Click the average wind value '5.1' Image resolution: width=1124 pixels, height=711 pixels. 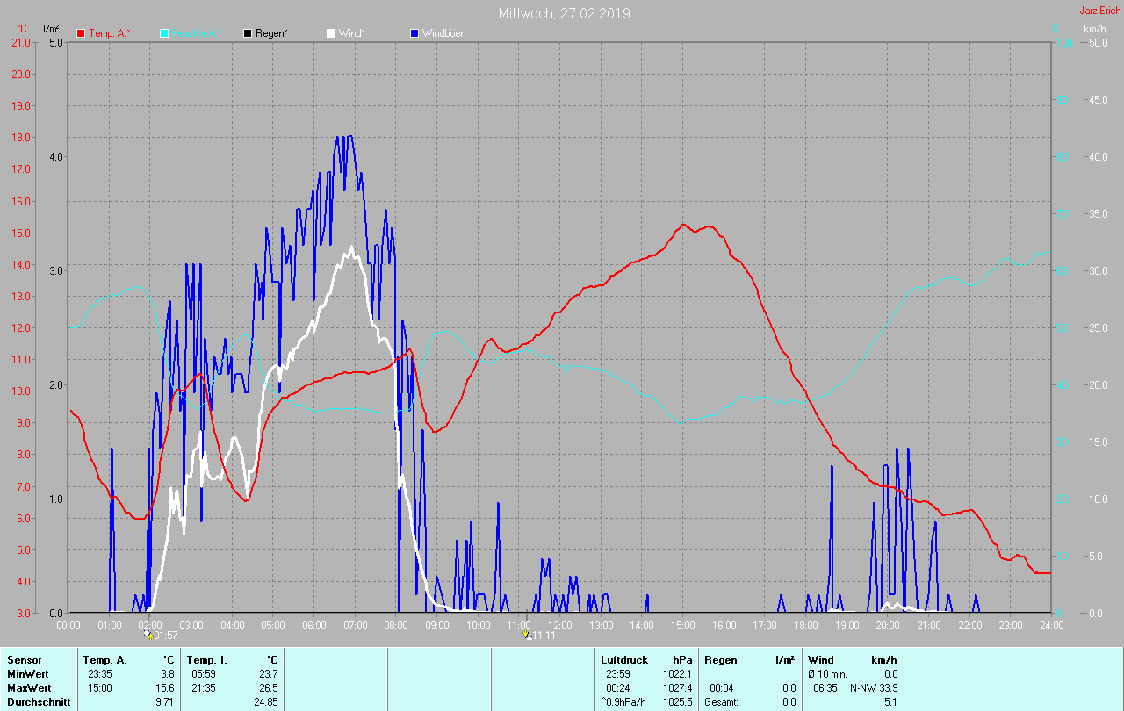click(890, 702)
